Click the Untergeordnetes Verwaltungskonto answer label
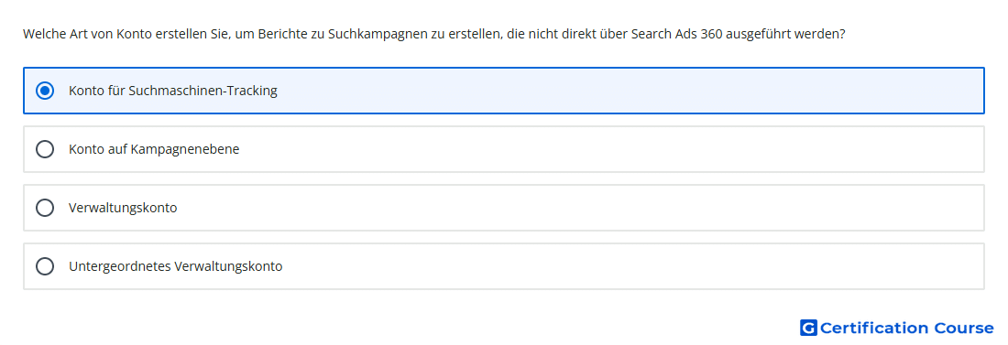 (176, 266)
